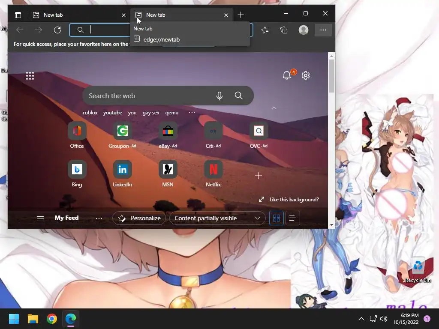Click the scrollbar up arrow
The width and height of the screenshot is (439, 329).
pyautogui.click(x=331, y=56)
